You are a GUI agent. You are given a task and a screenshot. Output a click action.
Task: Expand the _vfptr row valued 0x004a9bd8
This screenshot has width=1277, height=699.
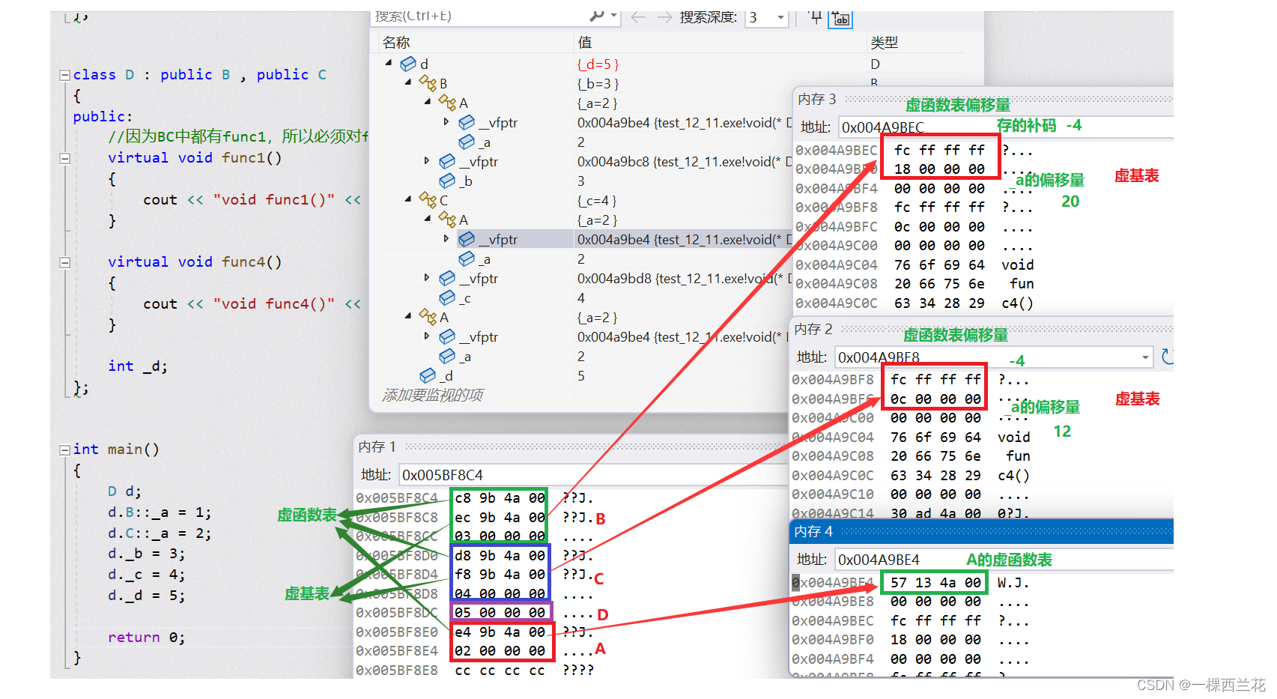[x=427, y=277]
